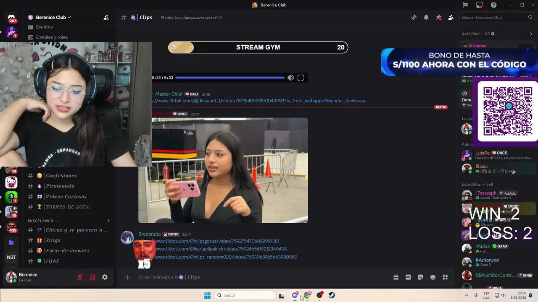
Task: Toggle the member list icon
Action: 451,17
